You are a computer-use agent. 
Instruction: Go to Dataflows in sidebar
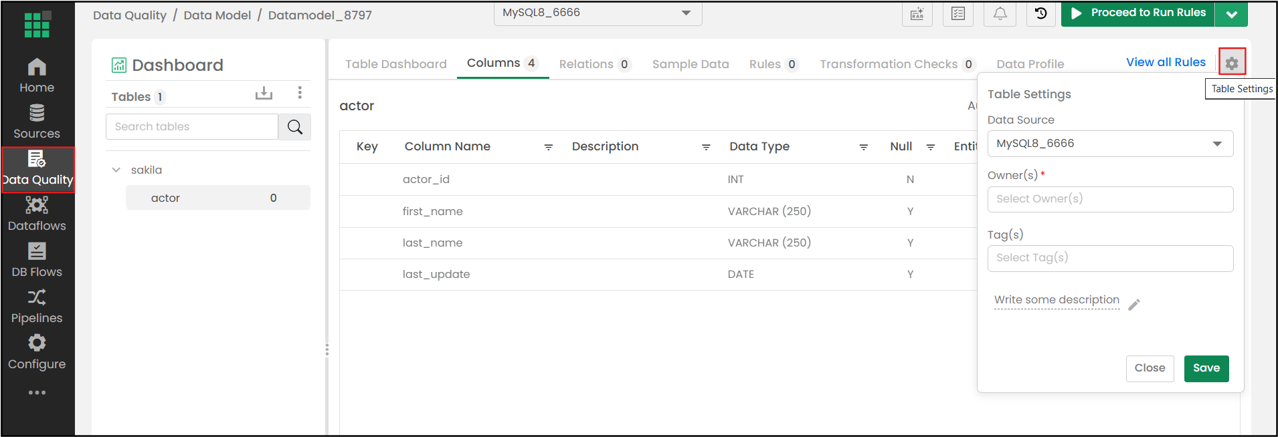coord(37,214)
